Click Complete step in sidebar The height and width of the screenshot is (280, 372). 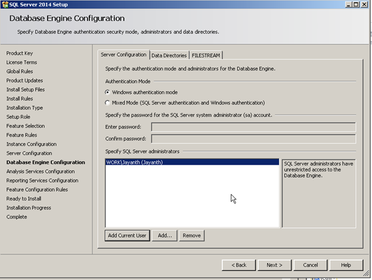17,217
